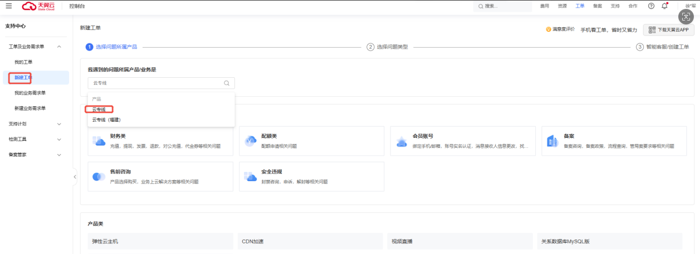
Task: Collapse the 工单及业务需求单 section
Action: (59, 47)
